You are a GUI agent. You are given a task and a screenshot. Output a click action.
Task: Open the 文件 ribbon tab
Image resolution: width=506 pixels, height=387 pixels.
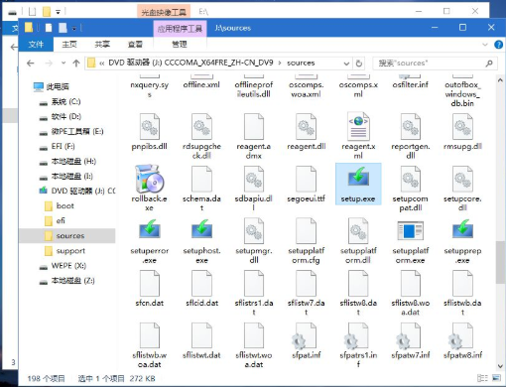coord(36,45)
